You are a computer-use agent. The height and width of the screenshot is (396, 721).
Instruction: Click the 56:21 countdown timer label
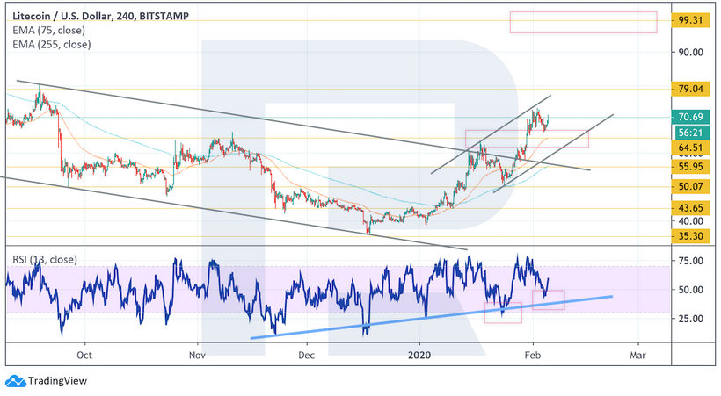690,133
